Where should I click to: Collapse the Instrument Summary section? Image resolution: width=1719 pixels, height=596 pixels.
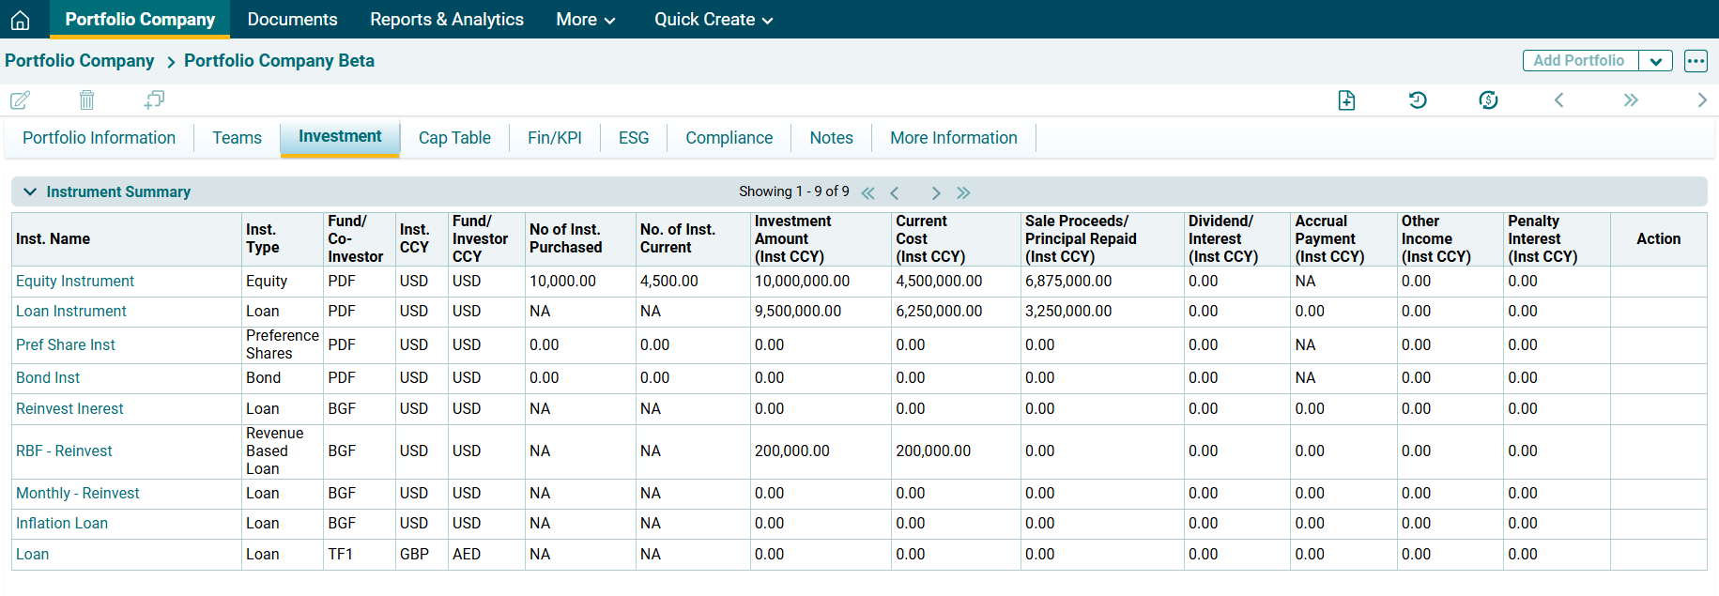30,191
